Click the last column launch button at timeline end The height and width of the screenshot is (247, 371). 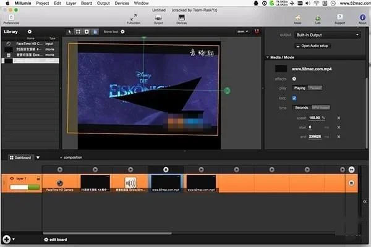tap(351, 169)
